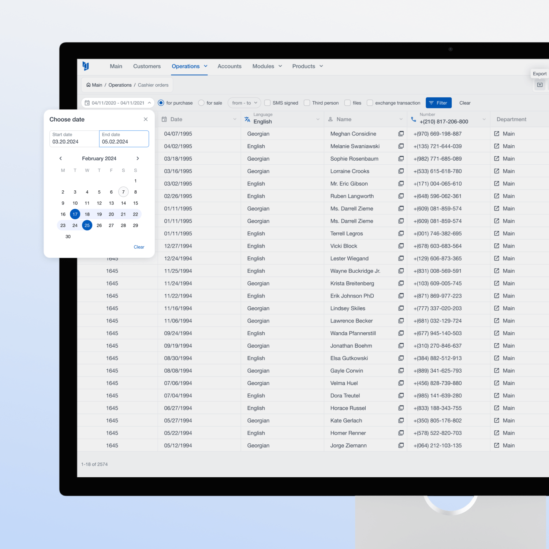Select the 'for sale' radio button
This screenshot has width=549, height=549.
201,103
